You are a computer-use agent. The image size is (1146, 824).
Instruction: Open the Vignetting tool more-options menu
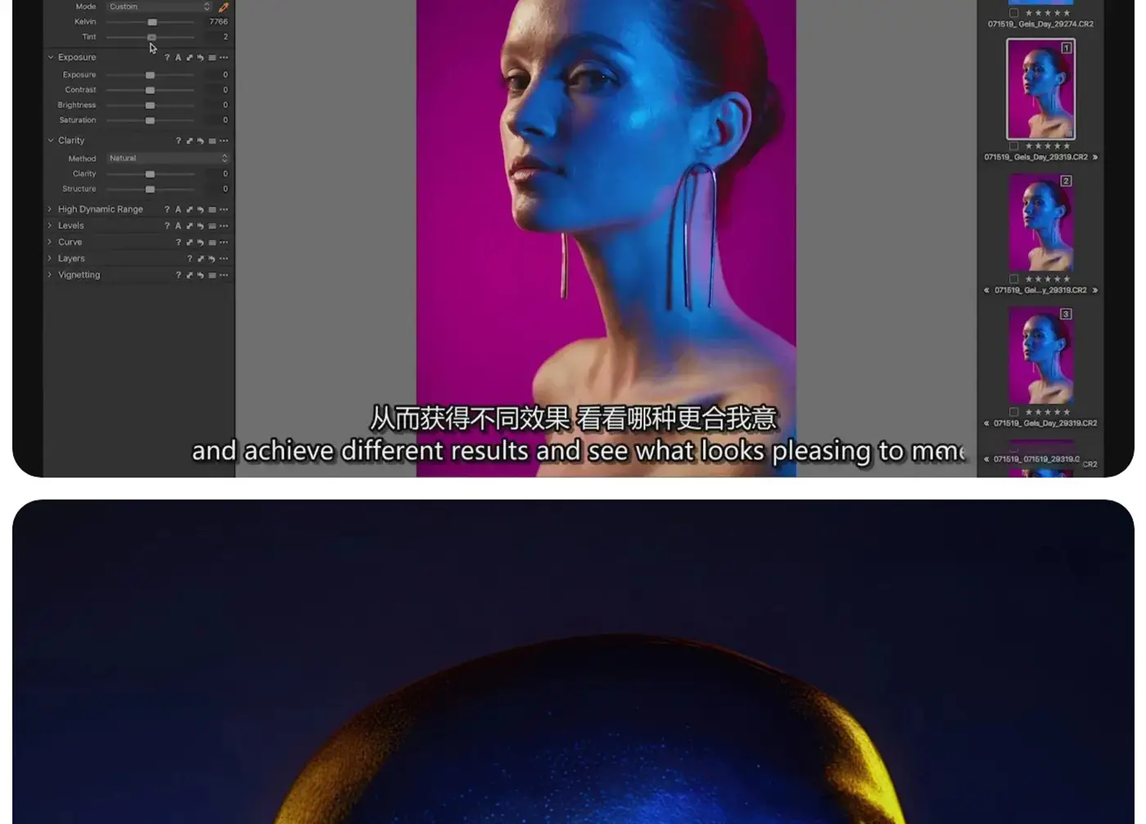click(x=223, y=275)
